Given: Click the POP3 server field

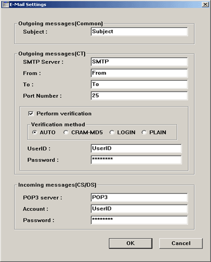Looking at the screenshot, I should coord(139,197).
